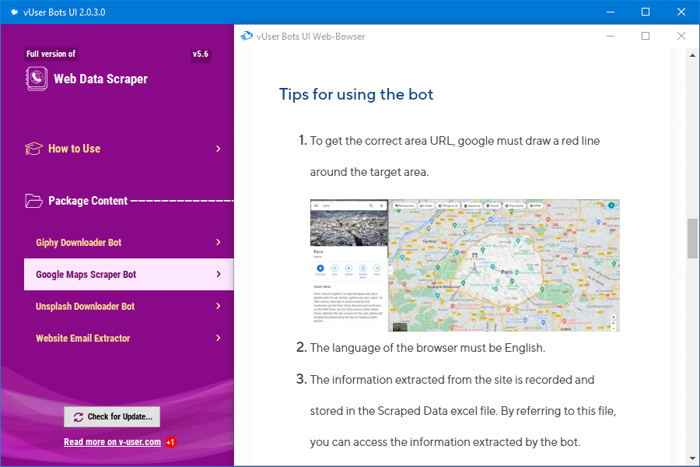
Task: Click the 'Tips for using the bot' heading
Action: (x=356, y=95)
